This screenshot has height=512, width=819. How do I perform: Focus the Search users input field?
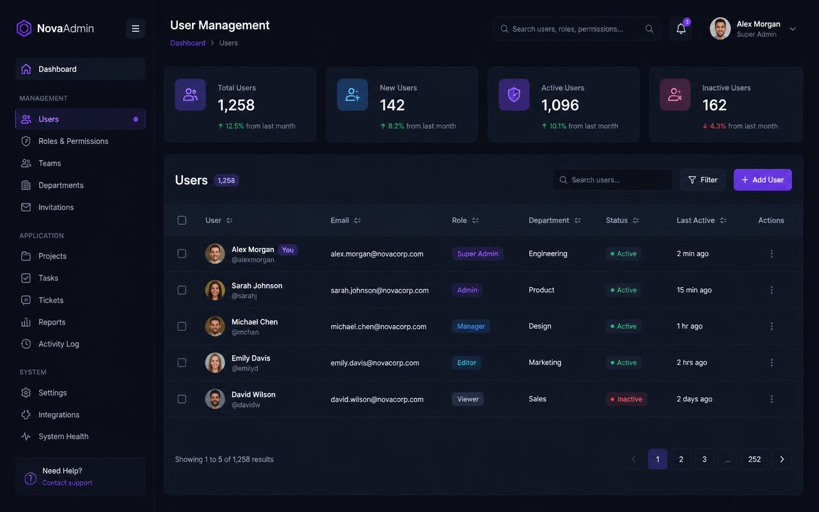click(612, 180)
